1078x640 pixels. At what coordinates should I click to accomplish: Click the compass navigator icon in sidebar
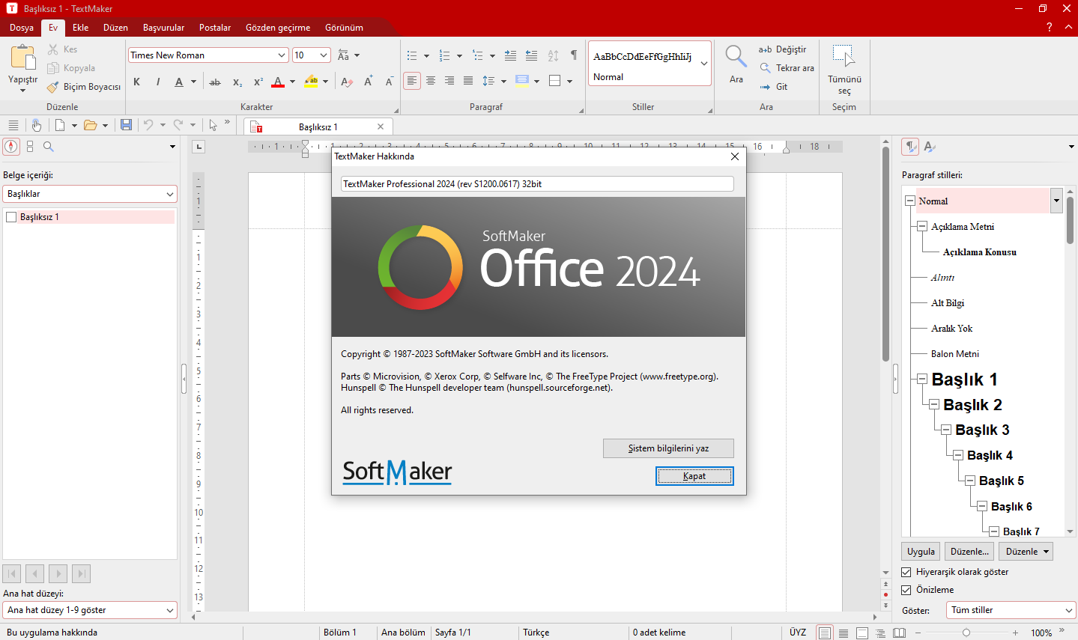point(11,147)
